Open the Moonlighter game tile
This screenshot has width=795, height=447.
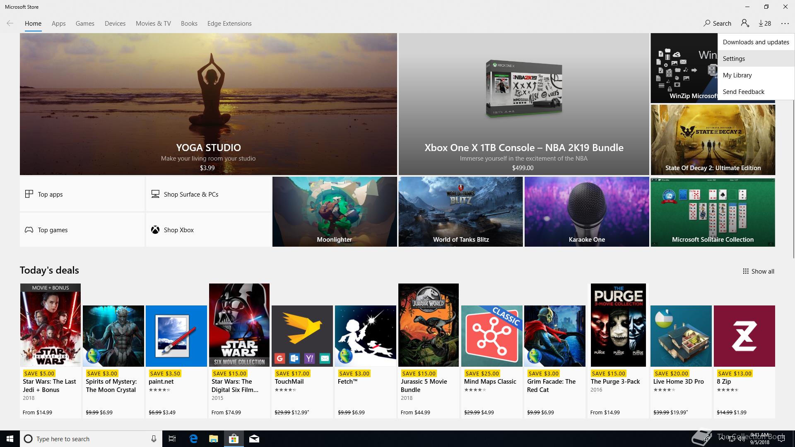(334, 211)
